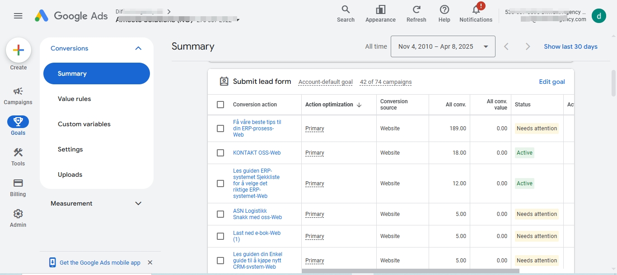
Task: Open Primary setting for KONTAKT OSS-Web
Action: pos(315,153)
